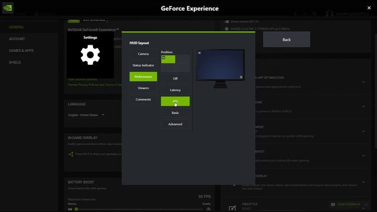Click the Freestyle feature icon
The width and height of the screenshot is (377, 212).
click(x=232, y=208)
